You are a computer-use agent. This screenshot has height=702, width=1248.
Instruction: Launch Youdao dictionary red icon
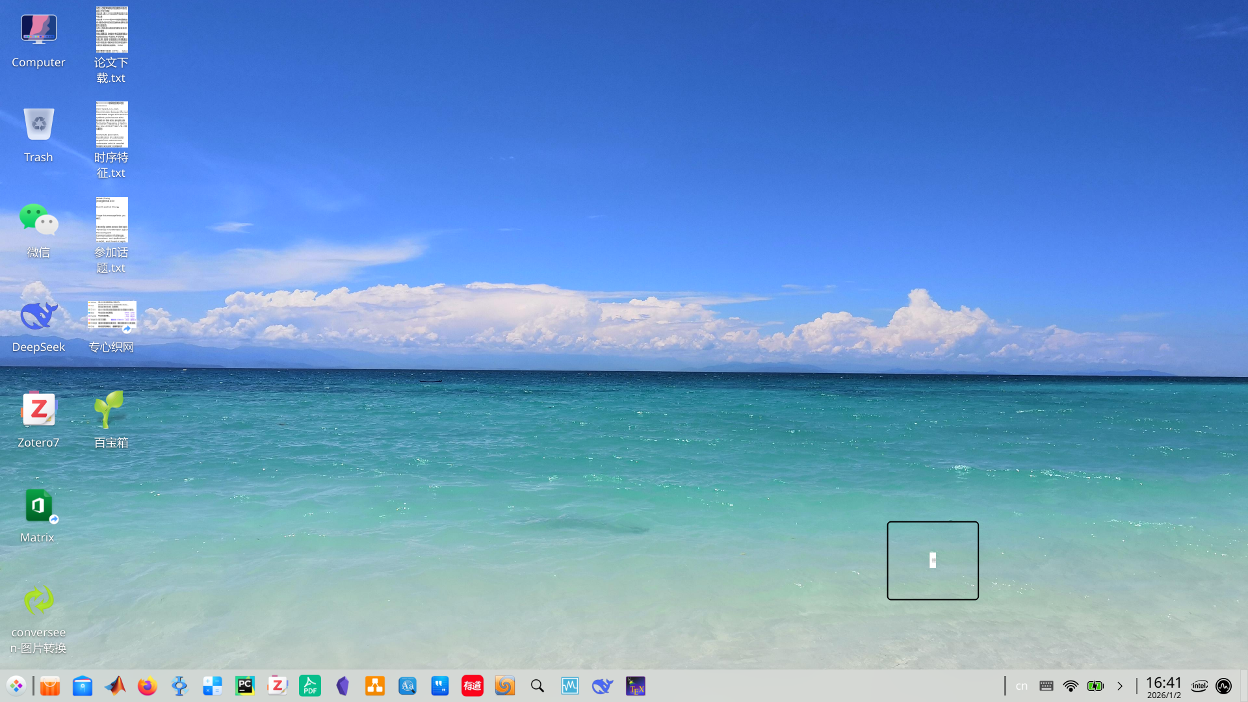point(473,686)
